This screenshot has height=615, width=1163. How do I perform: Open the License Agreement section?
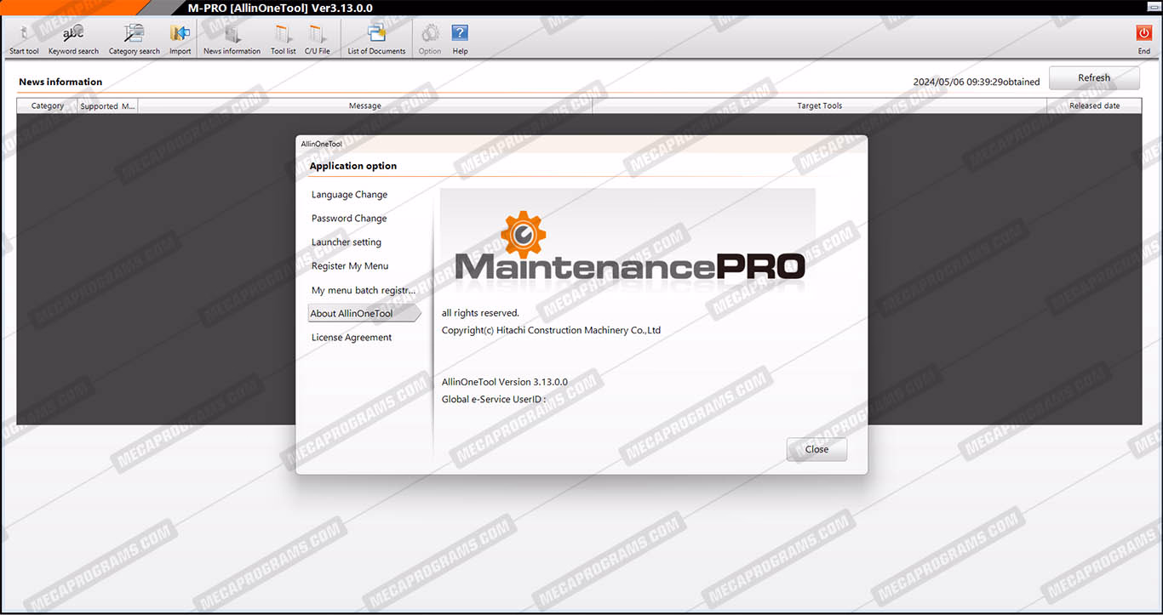click(352, 338)
